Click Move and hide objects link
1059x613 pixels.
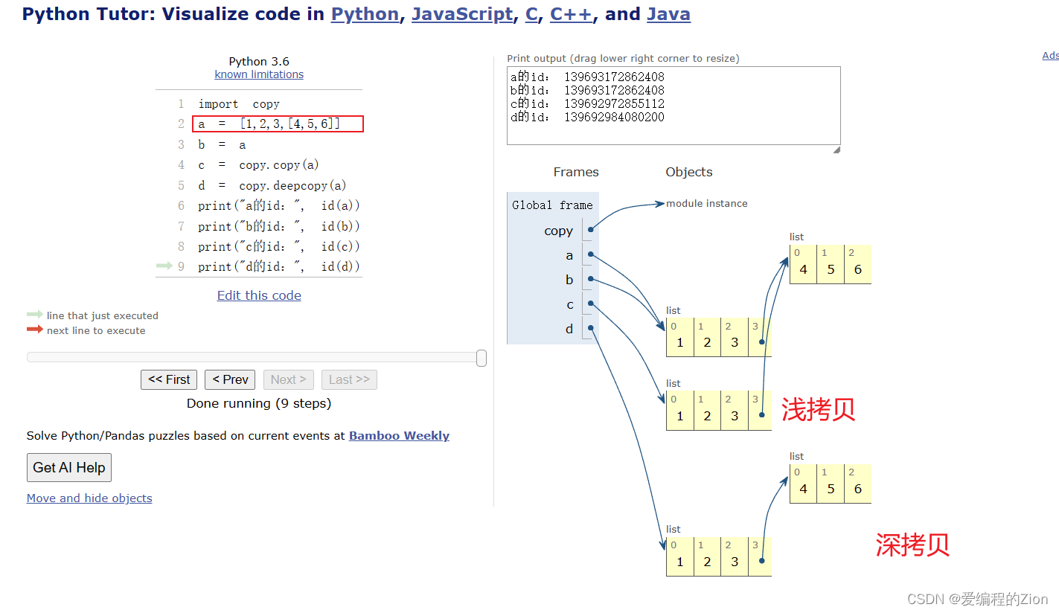click(89, 498)
